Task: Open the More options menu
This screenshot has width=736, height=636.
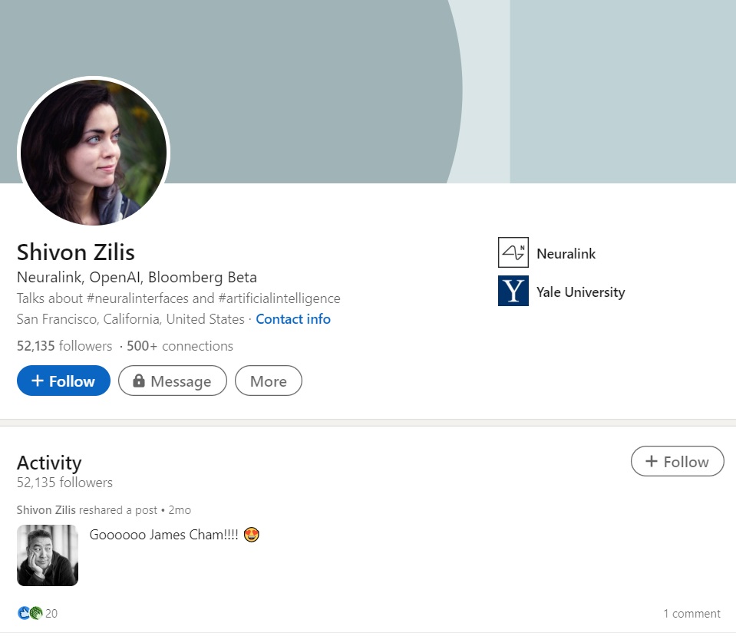Action: click(268, 381)
